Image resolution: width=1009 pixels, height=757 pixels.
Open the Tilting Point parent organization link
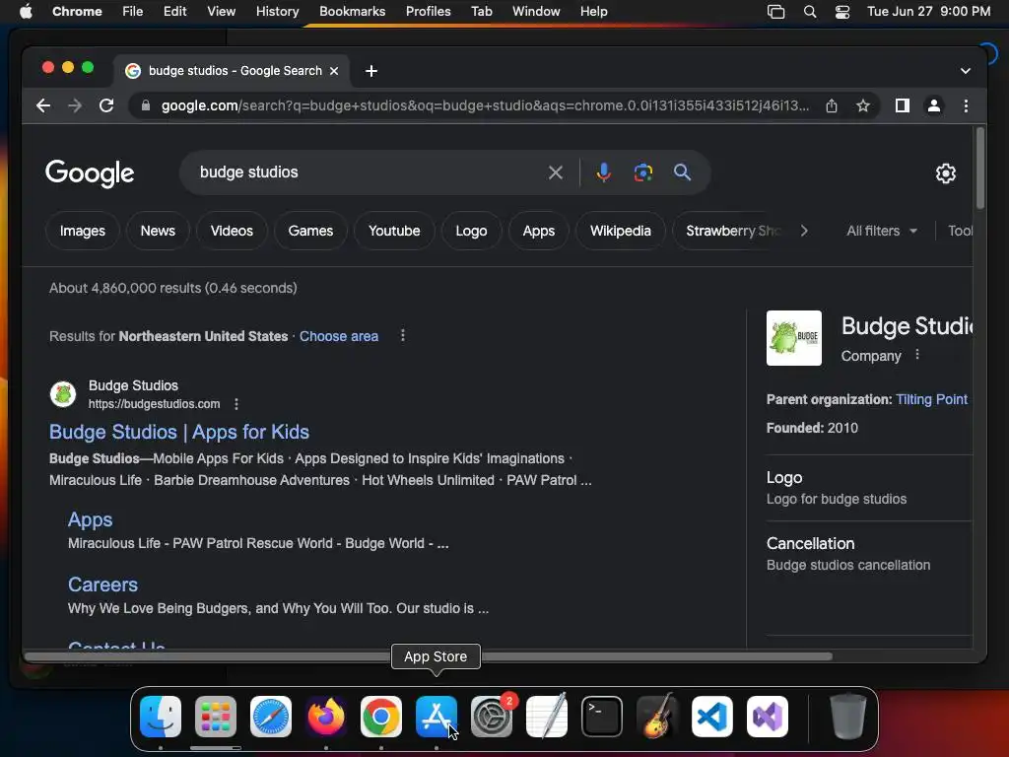[x=932, y=399]
